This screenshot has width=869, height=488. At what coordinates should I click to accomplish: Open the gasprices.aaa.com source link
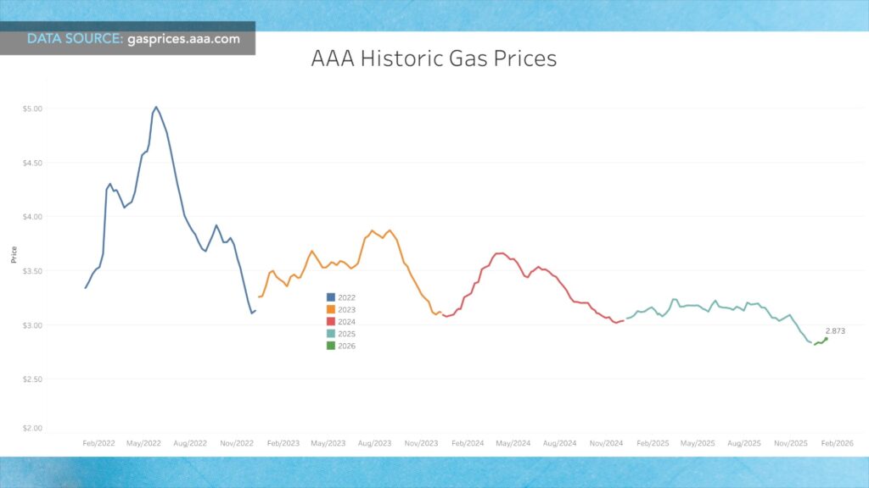pyautogui.click(x=184, y=38)
